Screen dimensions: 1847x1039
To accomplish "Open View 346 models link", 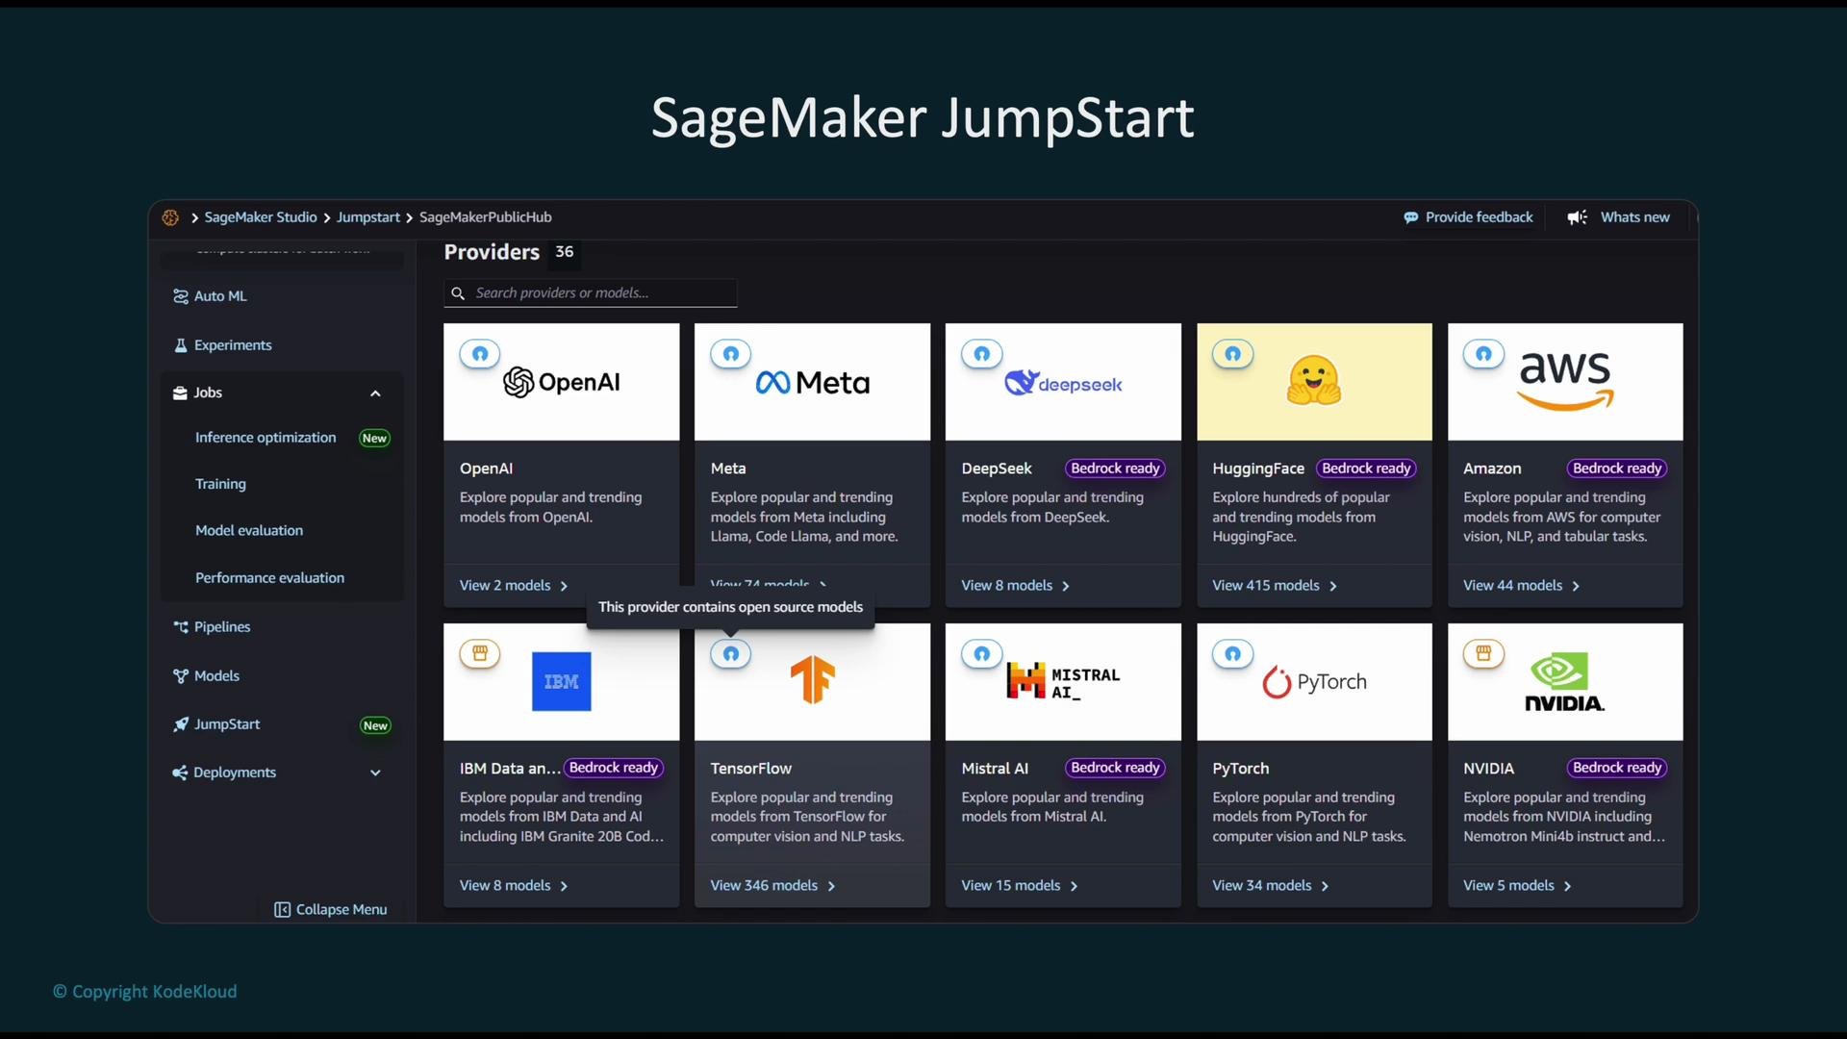I will (x=773, y=886).
